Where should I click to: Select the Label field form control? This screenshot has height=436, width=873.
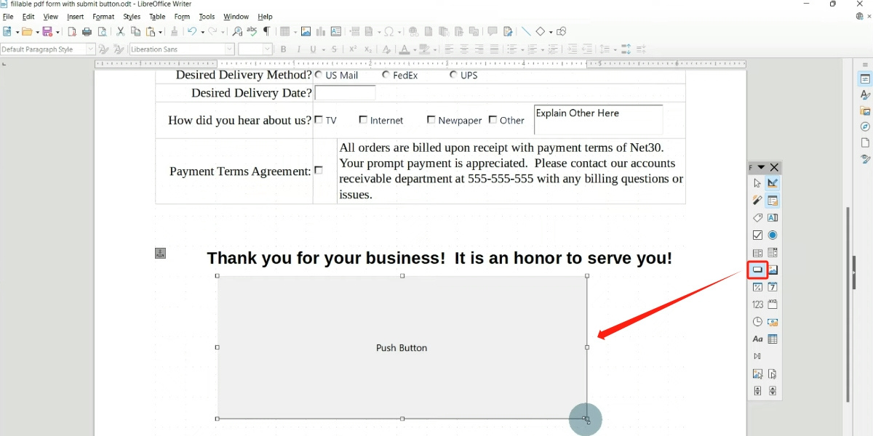(x=757, y=217)
